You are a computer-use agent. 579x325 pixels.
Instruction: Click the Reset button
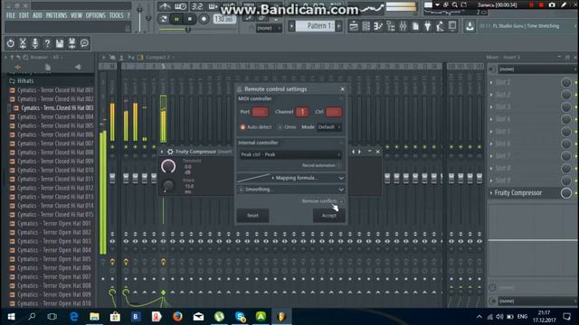coord(253,216)
